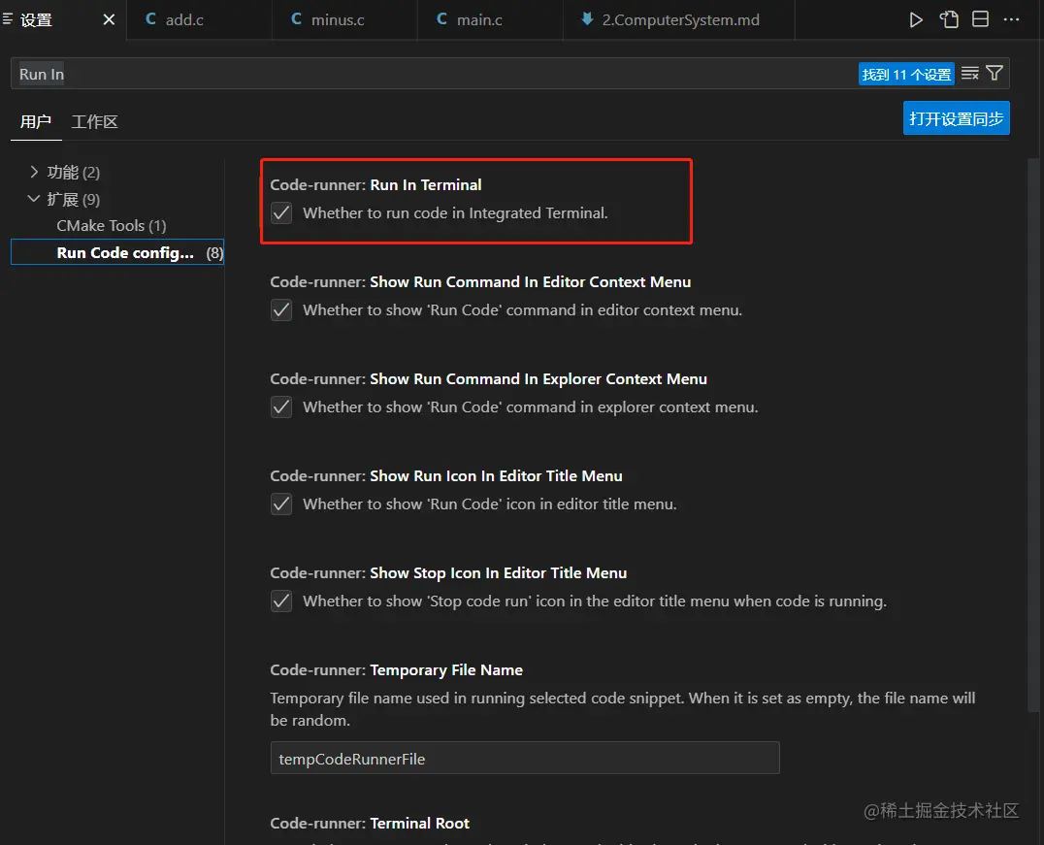Close the 设置 tab
This screenshot has height=845, width=1044.
coord(109,19)
